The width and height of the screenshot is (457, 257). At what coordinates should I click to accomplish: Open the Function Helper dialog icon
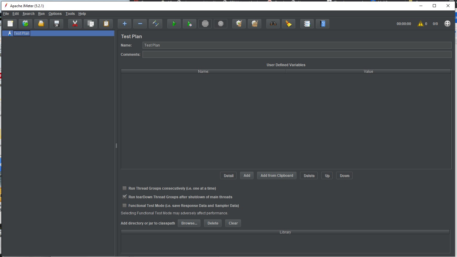click(307, 24)
